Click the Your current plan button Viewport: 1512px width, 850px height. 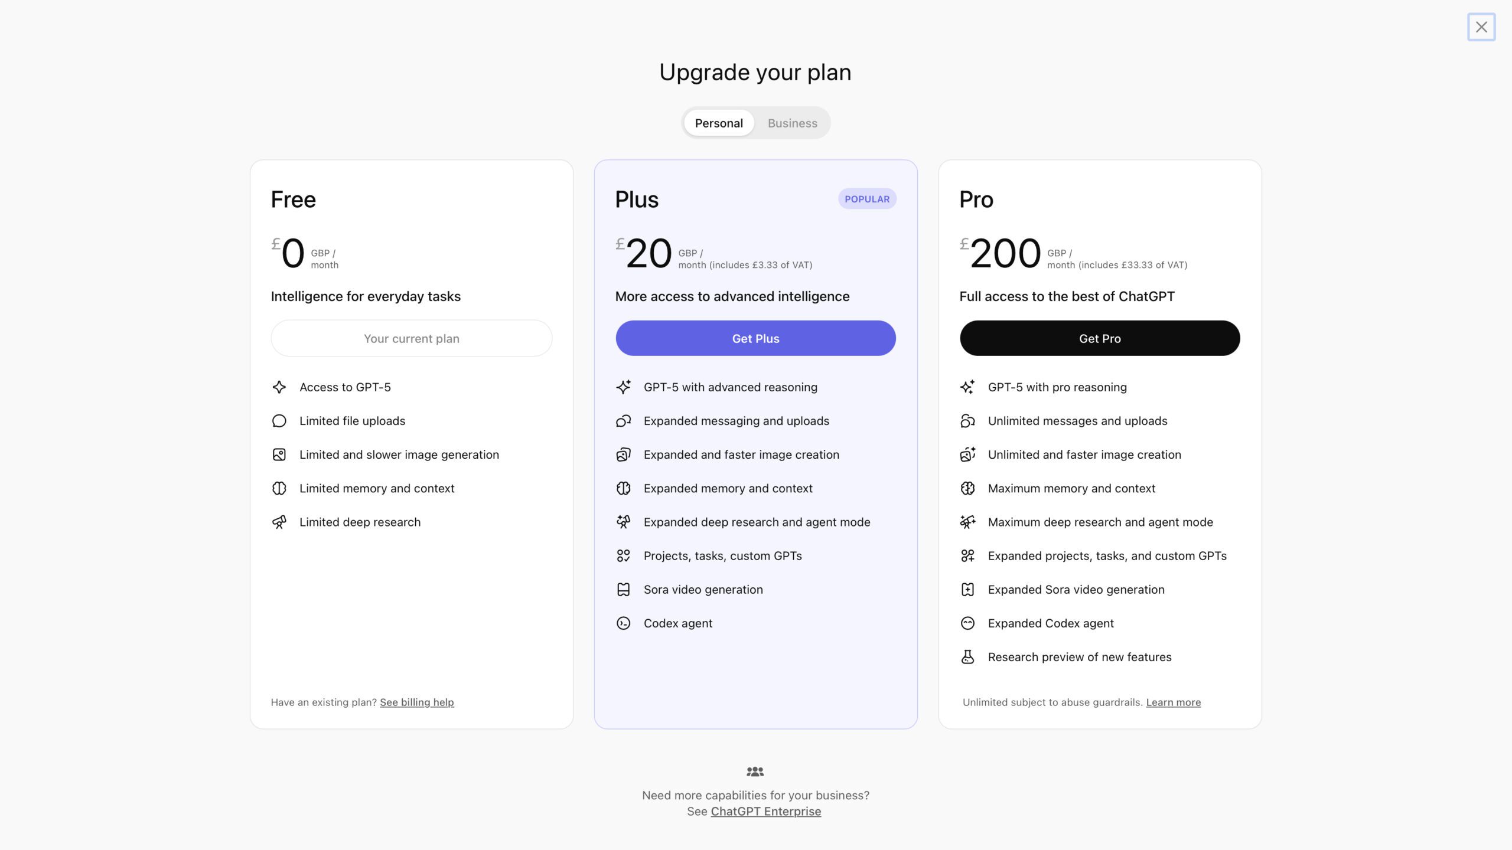pos(411,338)
